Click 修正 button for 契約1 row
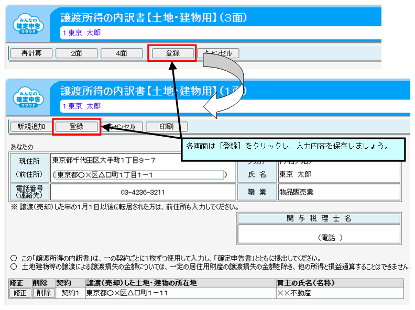 20,293
